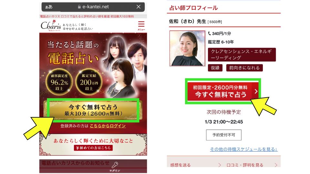Tap the X in the address bar
Image resolution: width=310 pixels, height=174 pixels.
point(139,7)
